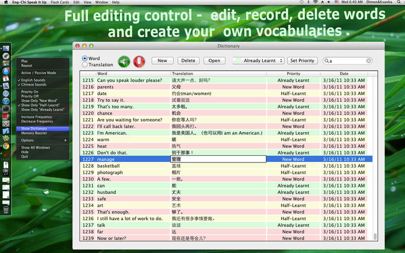
Task: Open the View menu
Action: pos(87,2)
